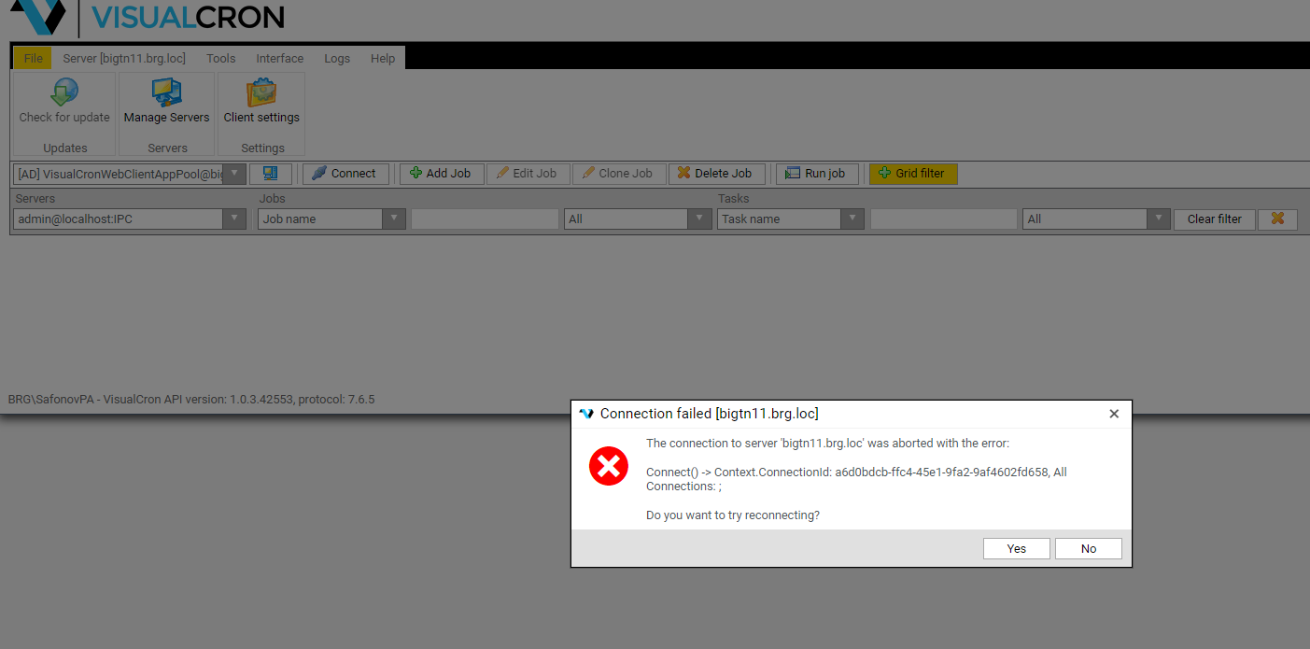Image resolution: width=1310 pixels, height=649 pixels.
Task: Toggle the Grid filter button
Action: click(x=913, y=174)
